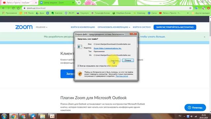This screenshot has height=119, width=211.
Task: Open the Факторы риска link
Action: (122, 76)
